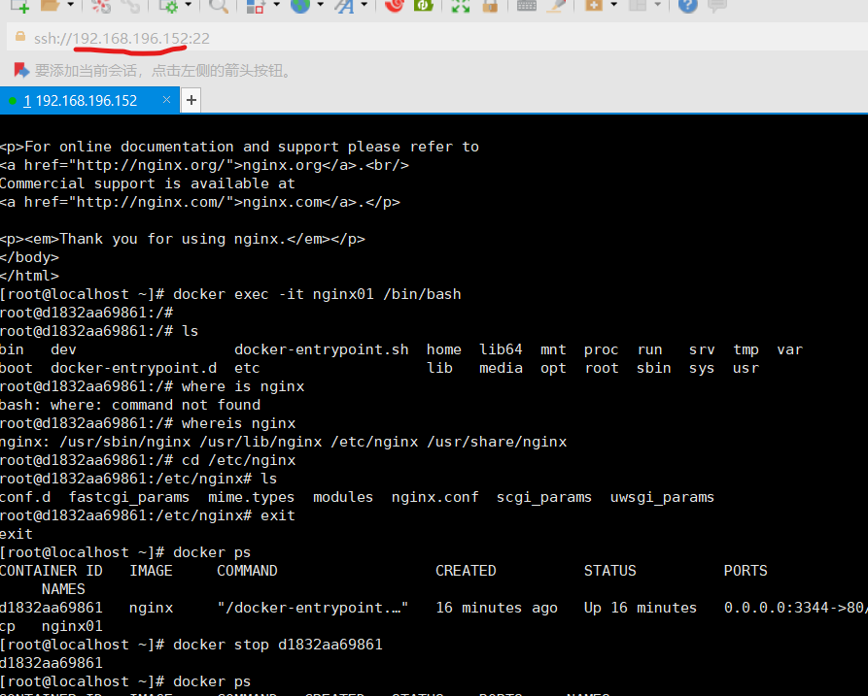The width and height of the screenshot is (868, 696).
Task: Open Help with the blue question mark icon
Action: point(687,6)
